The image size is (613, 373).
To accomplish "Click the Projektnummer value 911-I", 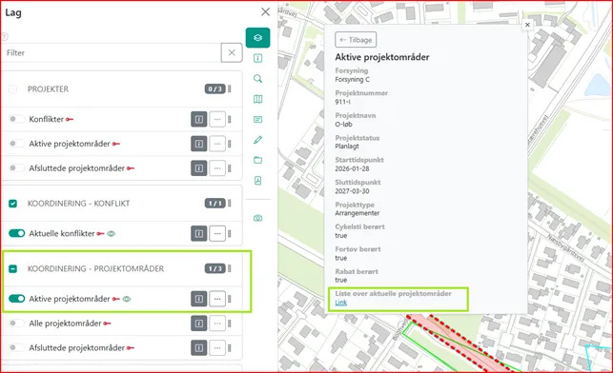I will click(342, 102).
